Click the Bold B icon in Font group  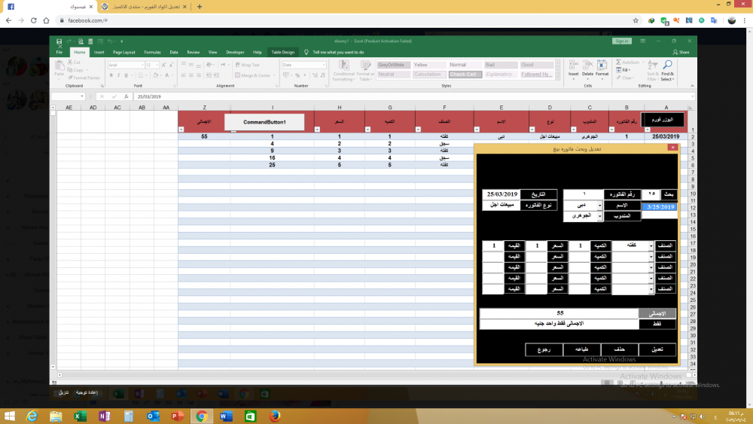pyautogui.click(x=111, y=75)
